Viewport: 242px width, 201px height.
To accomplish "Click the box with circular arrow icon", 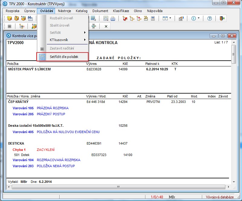I will point(17,18).
